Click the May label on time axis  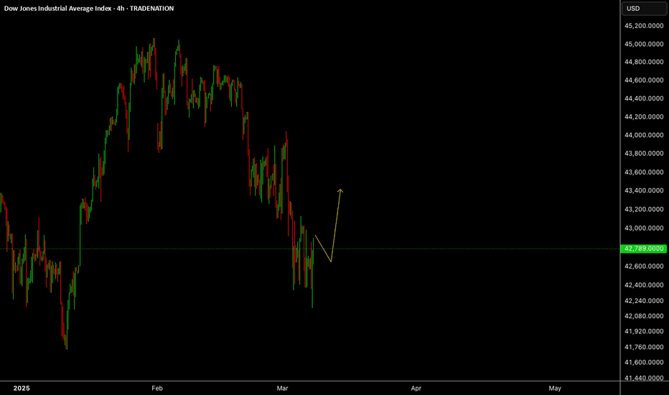tap(555, 388)
